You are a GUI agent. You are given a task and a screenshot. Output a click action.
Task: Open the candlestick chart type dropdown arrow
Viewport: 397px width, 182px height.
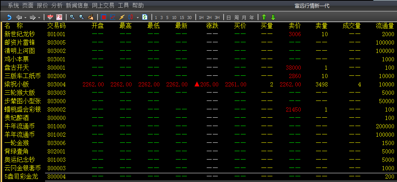coord(137,18)
